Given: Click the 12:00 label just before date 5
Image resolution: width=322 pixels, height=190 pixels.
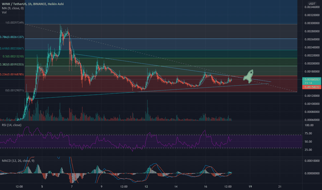Looking at the screenshot, I should pos(19,187).
